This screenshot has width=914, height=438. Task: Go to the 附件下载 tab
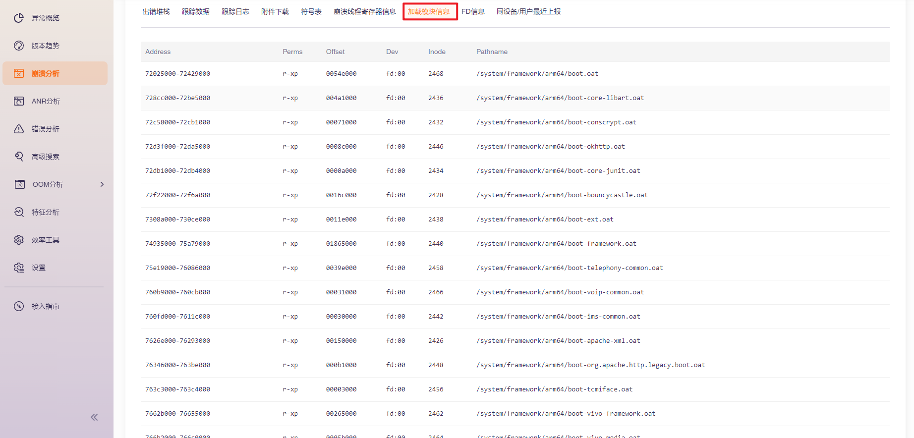275,11
